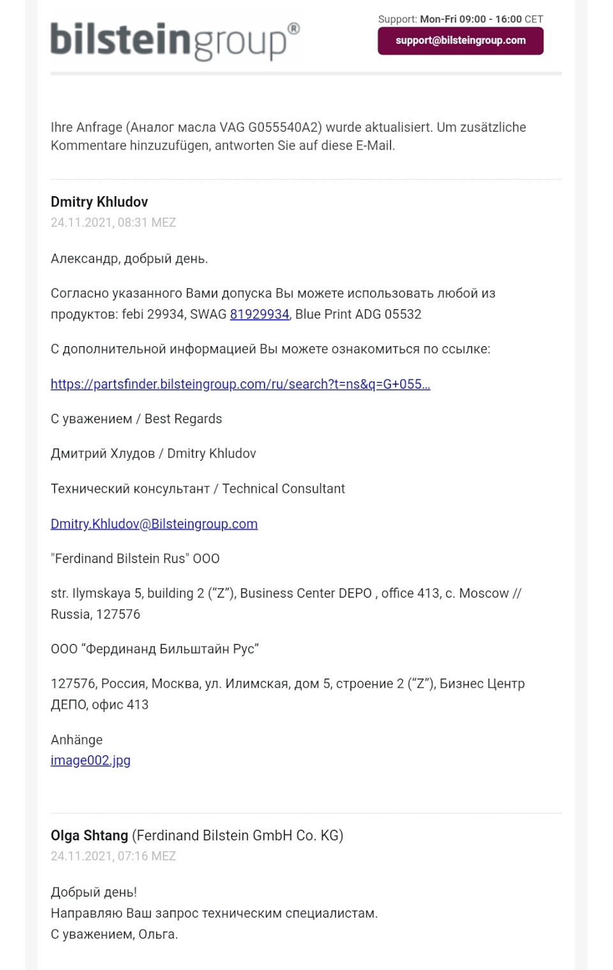Click the Anhänge attachments label
The width and height of the screenshot is (613, 970).
click(77, 740)
